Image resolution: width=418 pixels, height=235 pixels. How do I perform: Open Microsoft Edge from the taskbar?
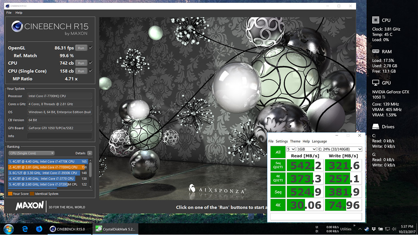pos(24,229)
